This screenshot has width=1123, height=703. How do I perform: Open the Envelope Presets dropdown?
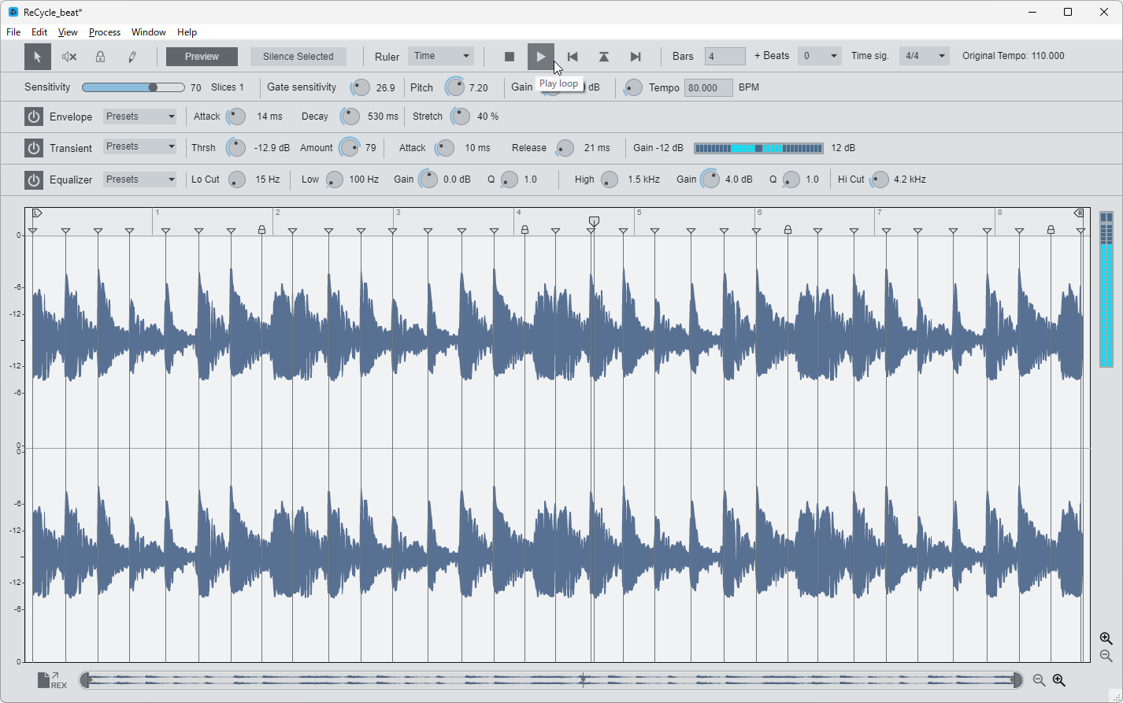click(140, 117)
